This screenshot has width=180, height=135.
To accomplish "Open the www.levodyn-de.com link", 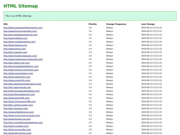I will (x=17, y=119).
